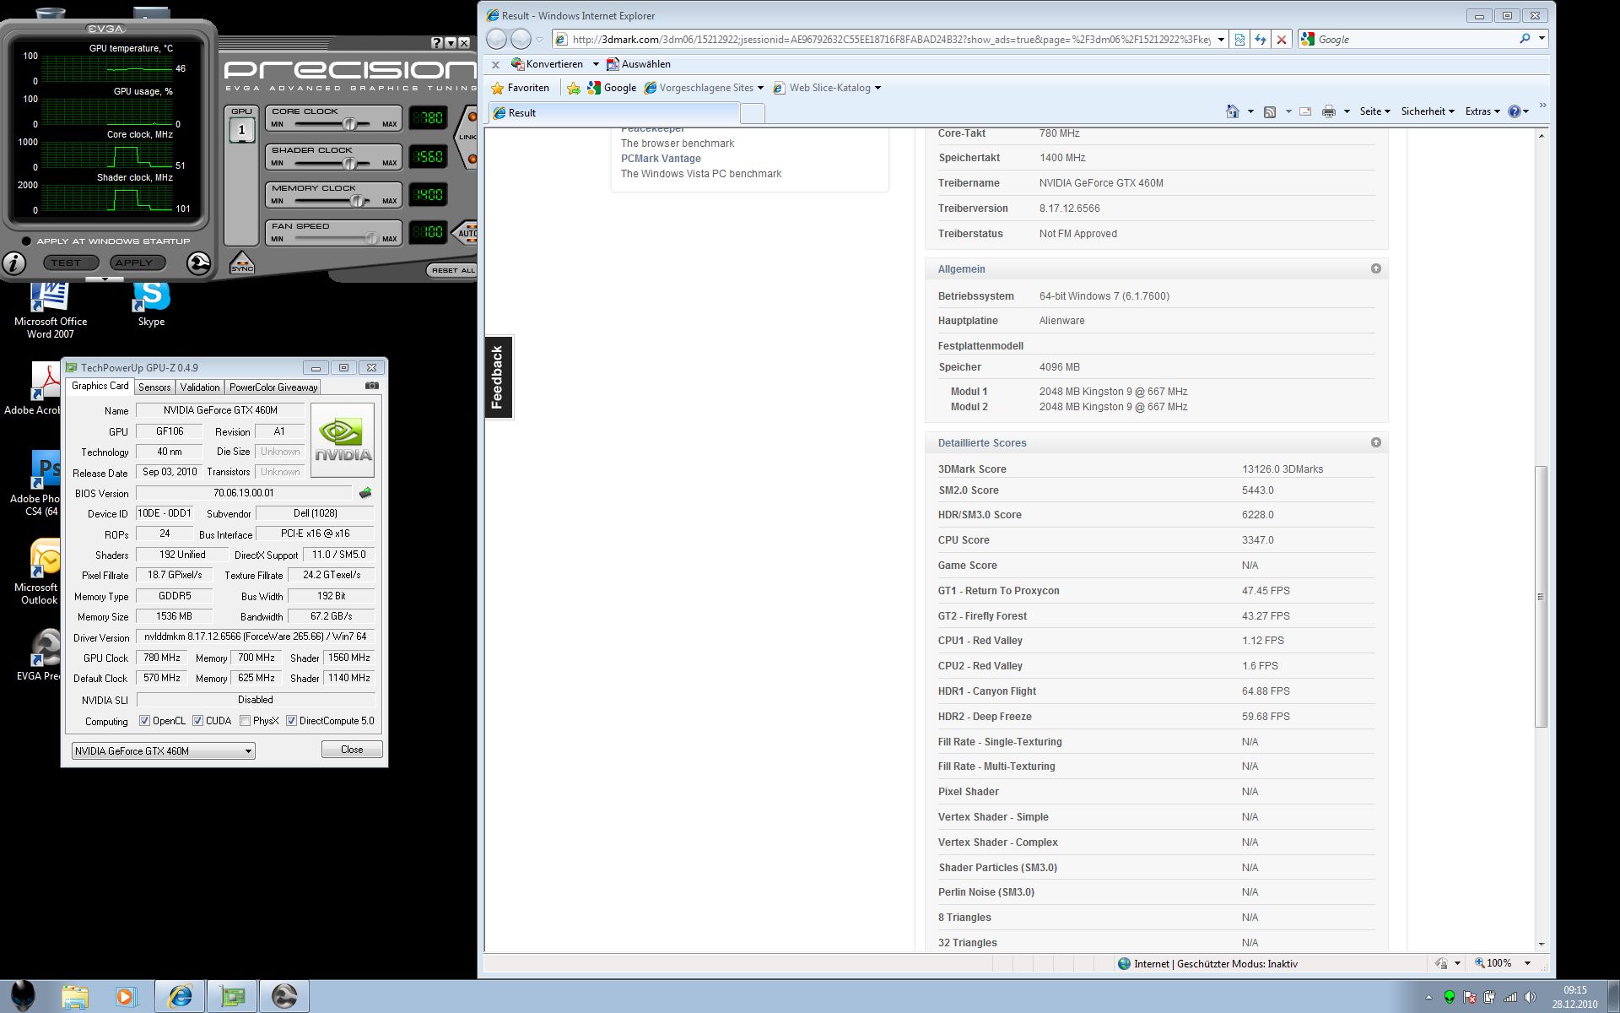The height and width of the screenshot is (1013, 1620).
Task: Stop loading page with red X
Action: [x=1282, y=39]
